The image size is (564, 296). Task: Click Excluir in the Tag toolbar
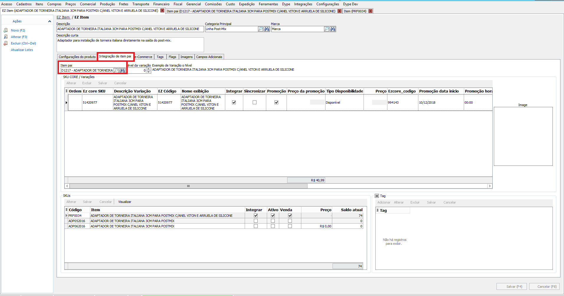click(415, 202)
